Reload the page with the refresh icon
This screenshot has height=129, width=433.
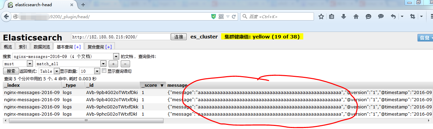click(234, 16)
